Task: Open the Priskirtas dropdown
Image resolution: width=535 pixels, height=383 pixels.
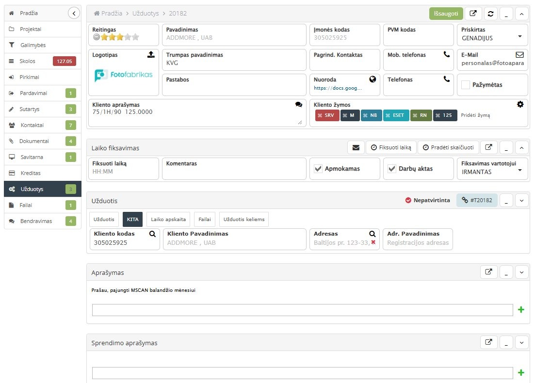Action: click(519, 37)
